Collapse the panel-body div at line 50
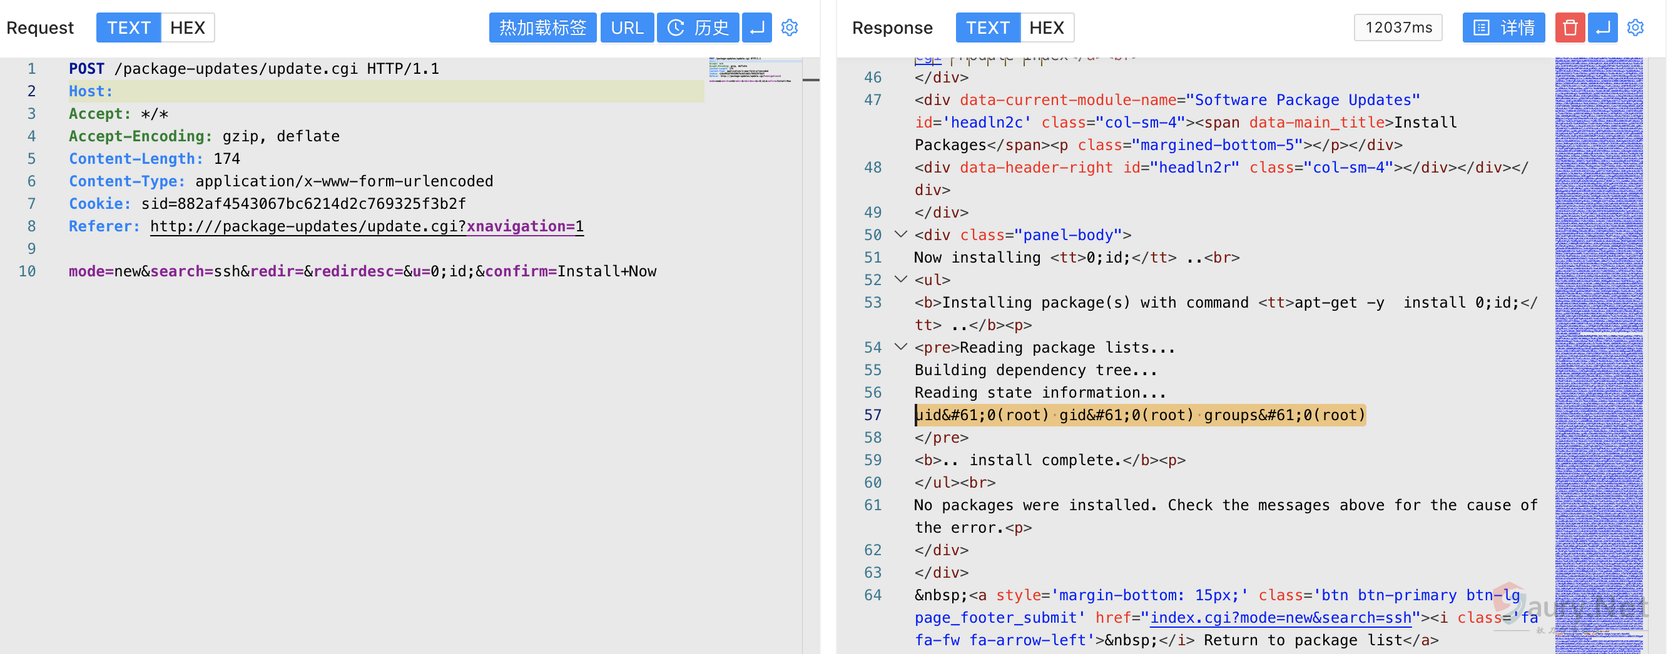Image resolution: width=1668 pixels, height=654 pixels. [900, 234]
